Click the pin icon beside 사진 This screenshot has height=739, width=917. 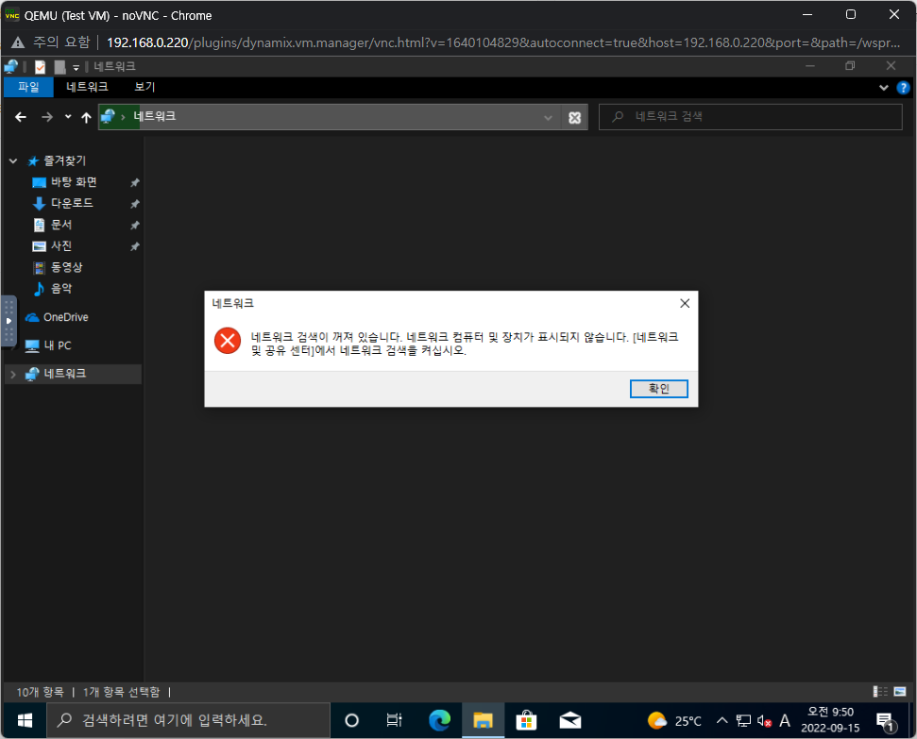tap(134, 246)
